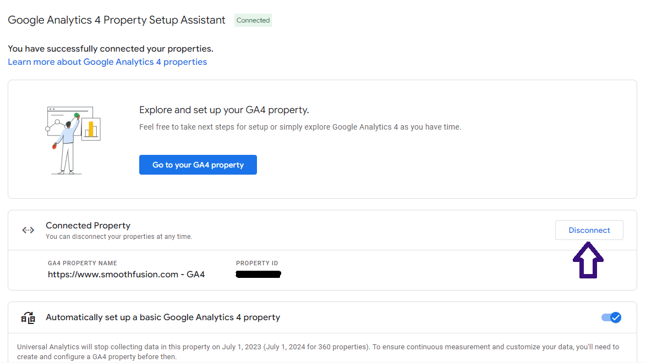Click the analyst illustration thumbnail

(73, 140)
